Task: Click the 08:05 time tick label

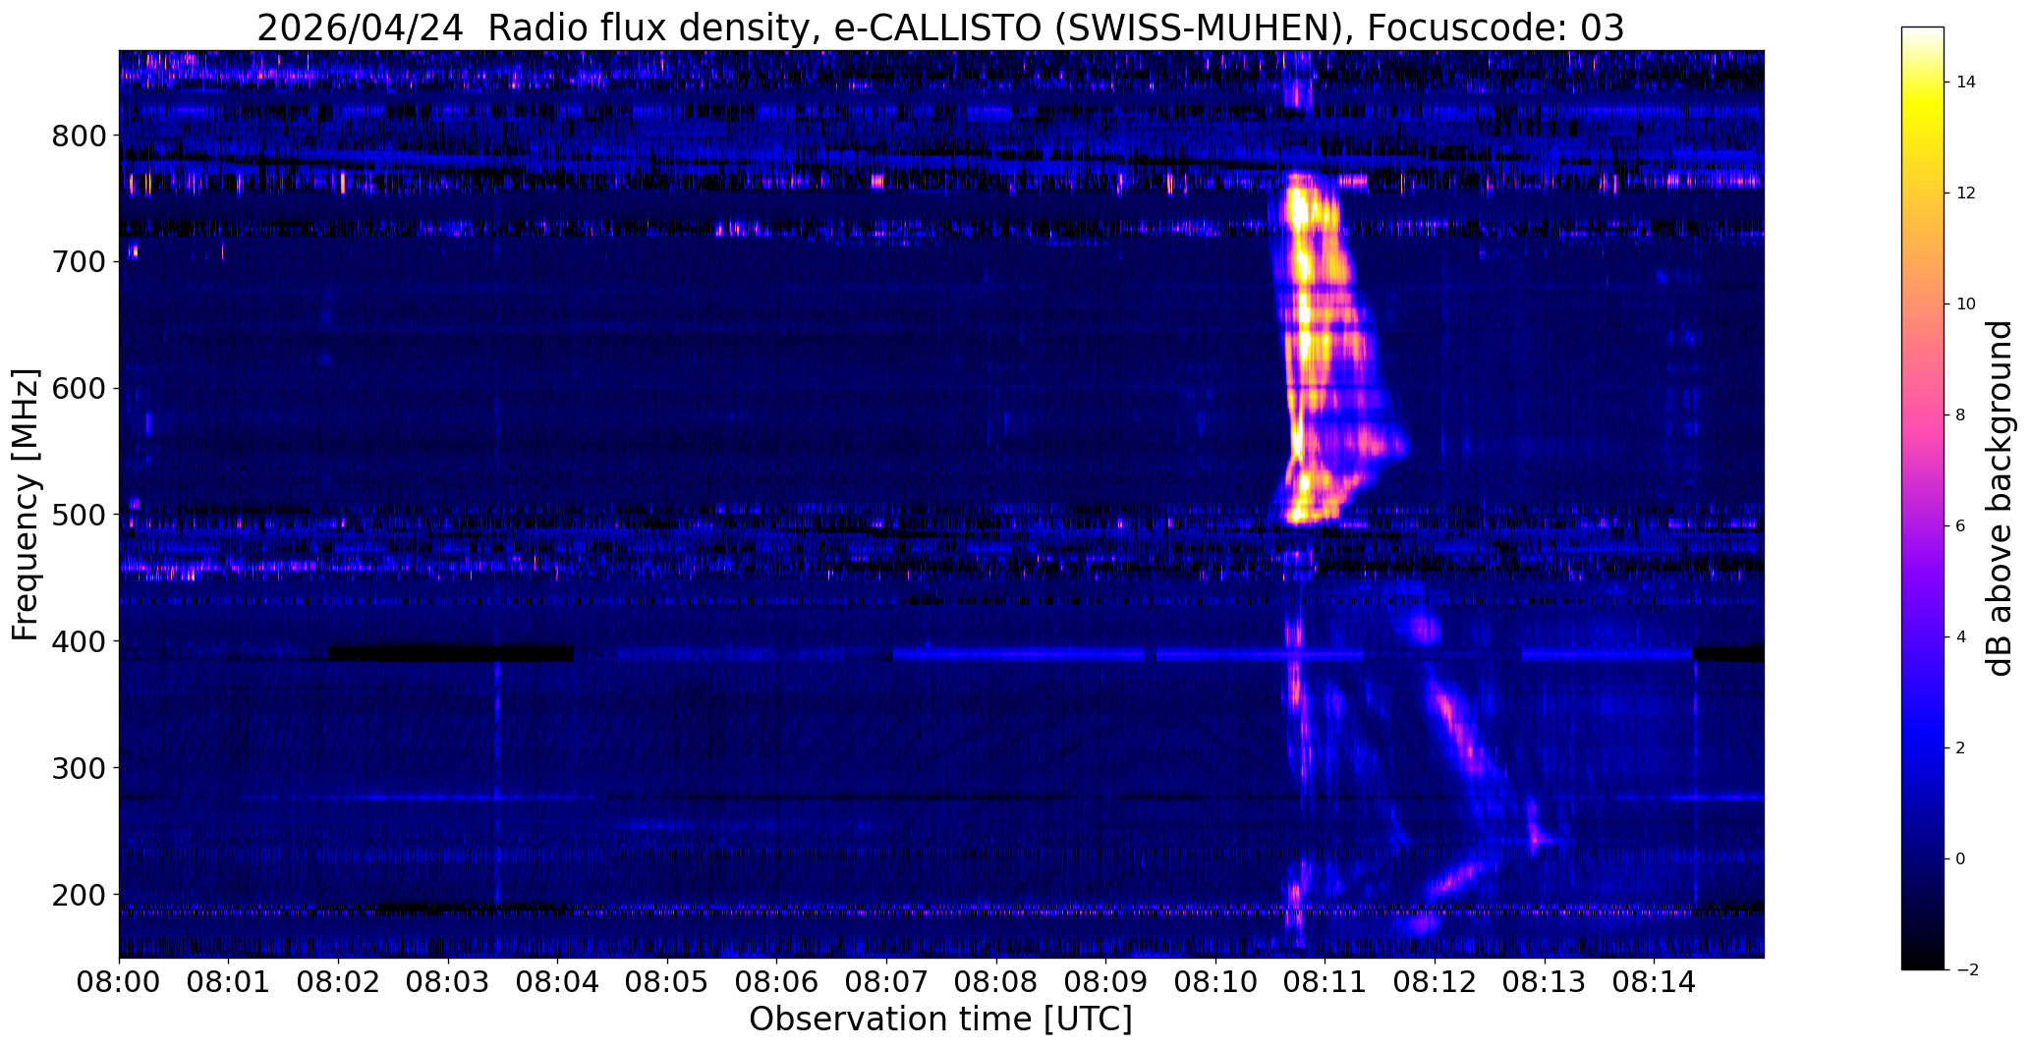Action: click(667, 982)
